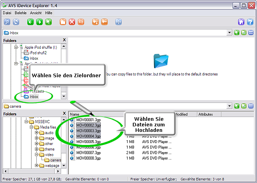This screenshot has height=183, width=257.
Task: Select the audio folder
Action: [49, 133]
